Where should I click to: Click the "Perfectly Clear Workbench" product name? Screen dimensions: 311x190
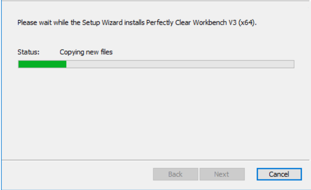(186, 23)
